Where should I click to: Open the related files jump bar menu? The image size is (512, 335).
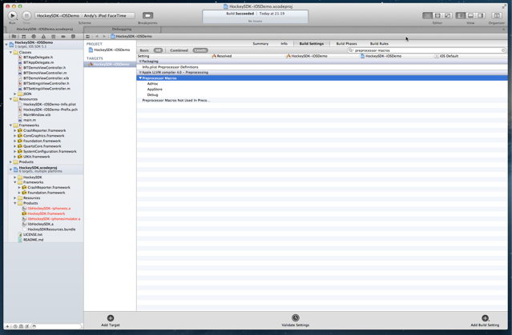point(88,37)
